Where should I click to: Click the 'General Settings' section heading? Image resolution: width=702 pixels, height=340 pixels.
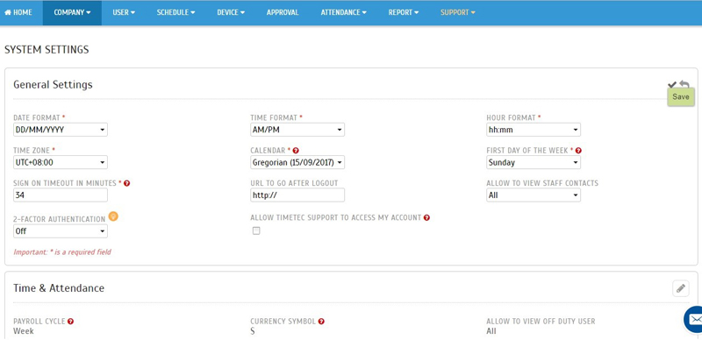53,84
